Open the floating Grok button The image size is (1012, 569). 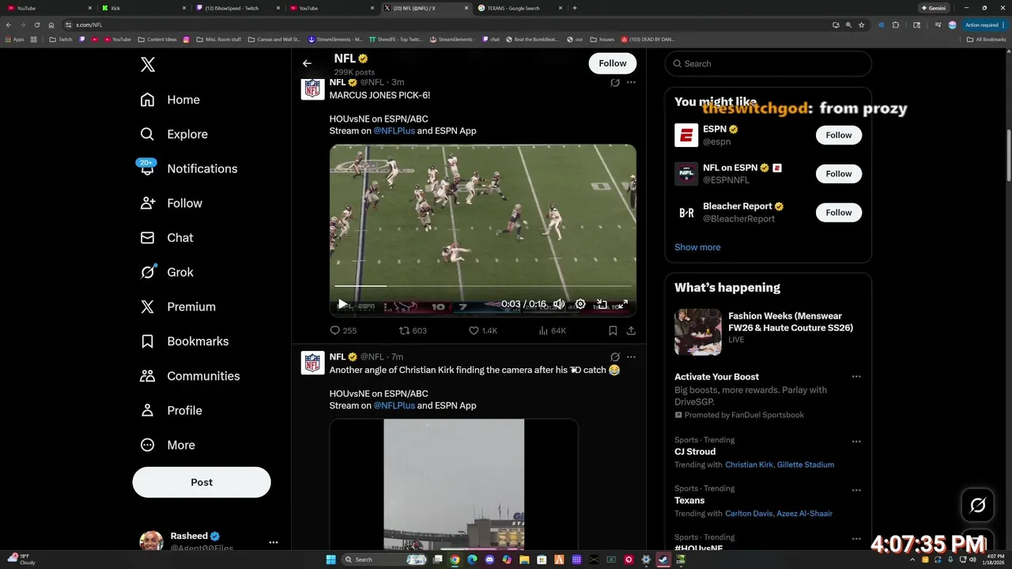tap(977, 505)
